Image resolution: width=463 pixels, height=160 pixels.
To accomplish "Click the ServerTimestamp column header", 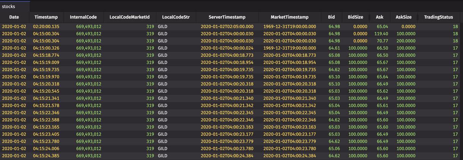I will 227,17.
